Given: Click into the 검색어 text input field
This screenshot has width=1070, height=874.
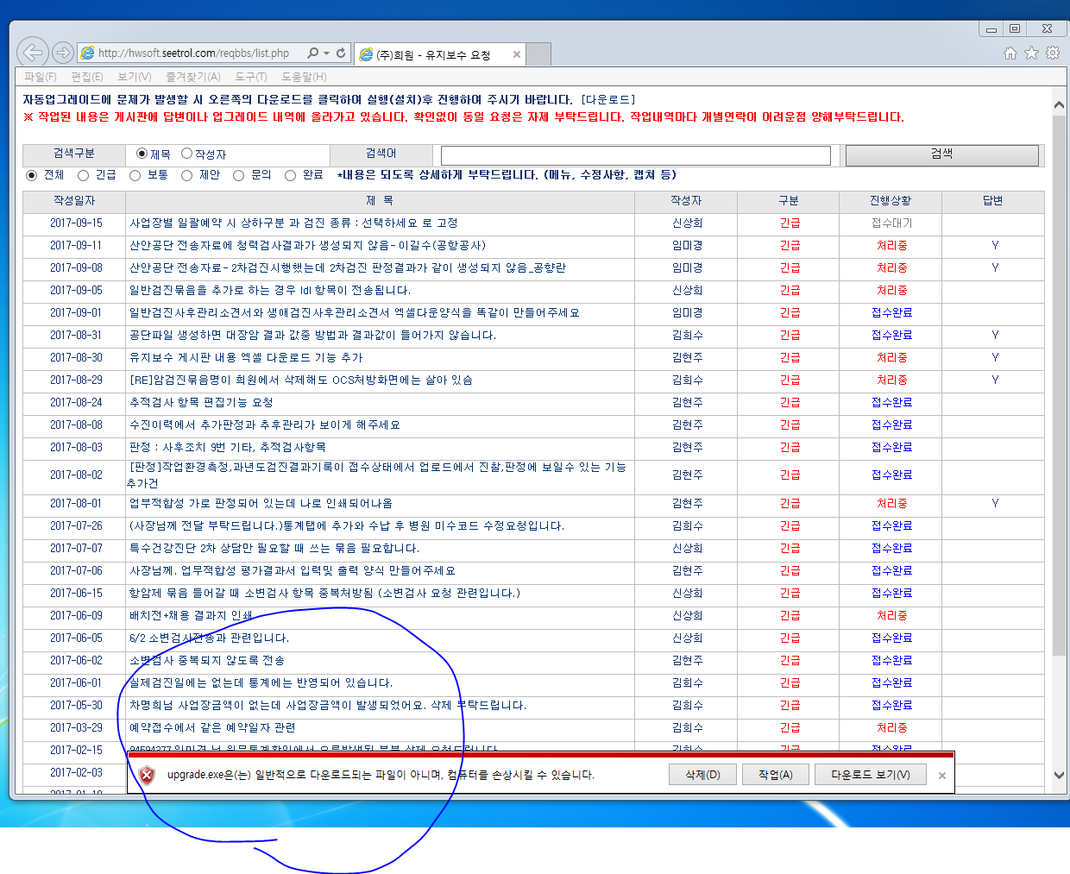Looking at the screenshot, I should [636, 155].
